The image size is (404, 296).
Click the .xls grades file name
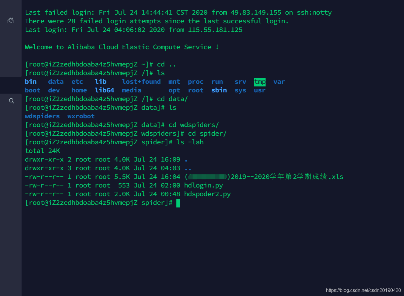(x=264, y=177)
